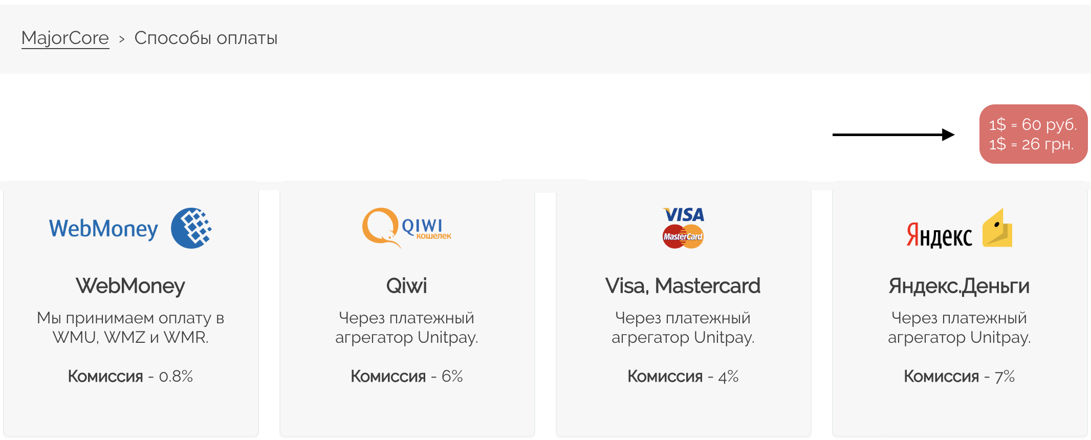Click the orange QIWI кошелек logo
The width and height of the screenshot is (1091, 440).
coord(407,228)
